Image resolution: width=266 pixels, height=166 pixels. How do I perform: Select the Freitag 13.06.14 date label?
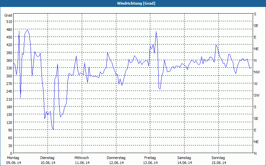coord(150,160)
